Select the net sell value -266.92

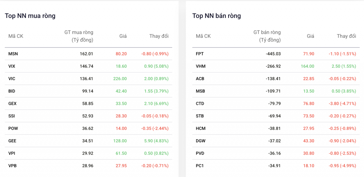pos(273,66)
